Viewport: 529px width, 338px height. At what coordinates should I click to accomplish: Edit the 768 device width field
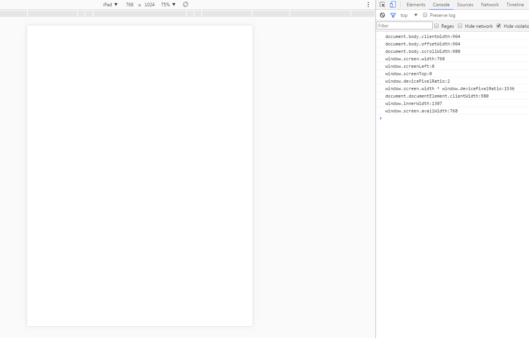(130, 5)
